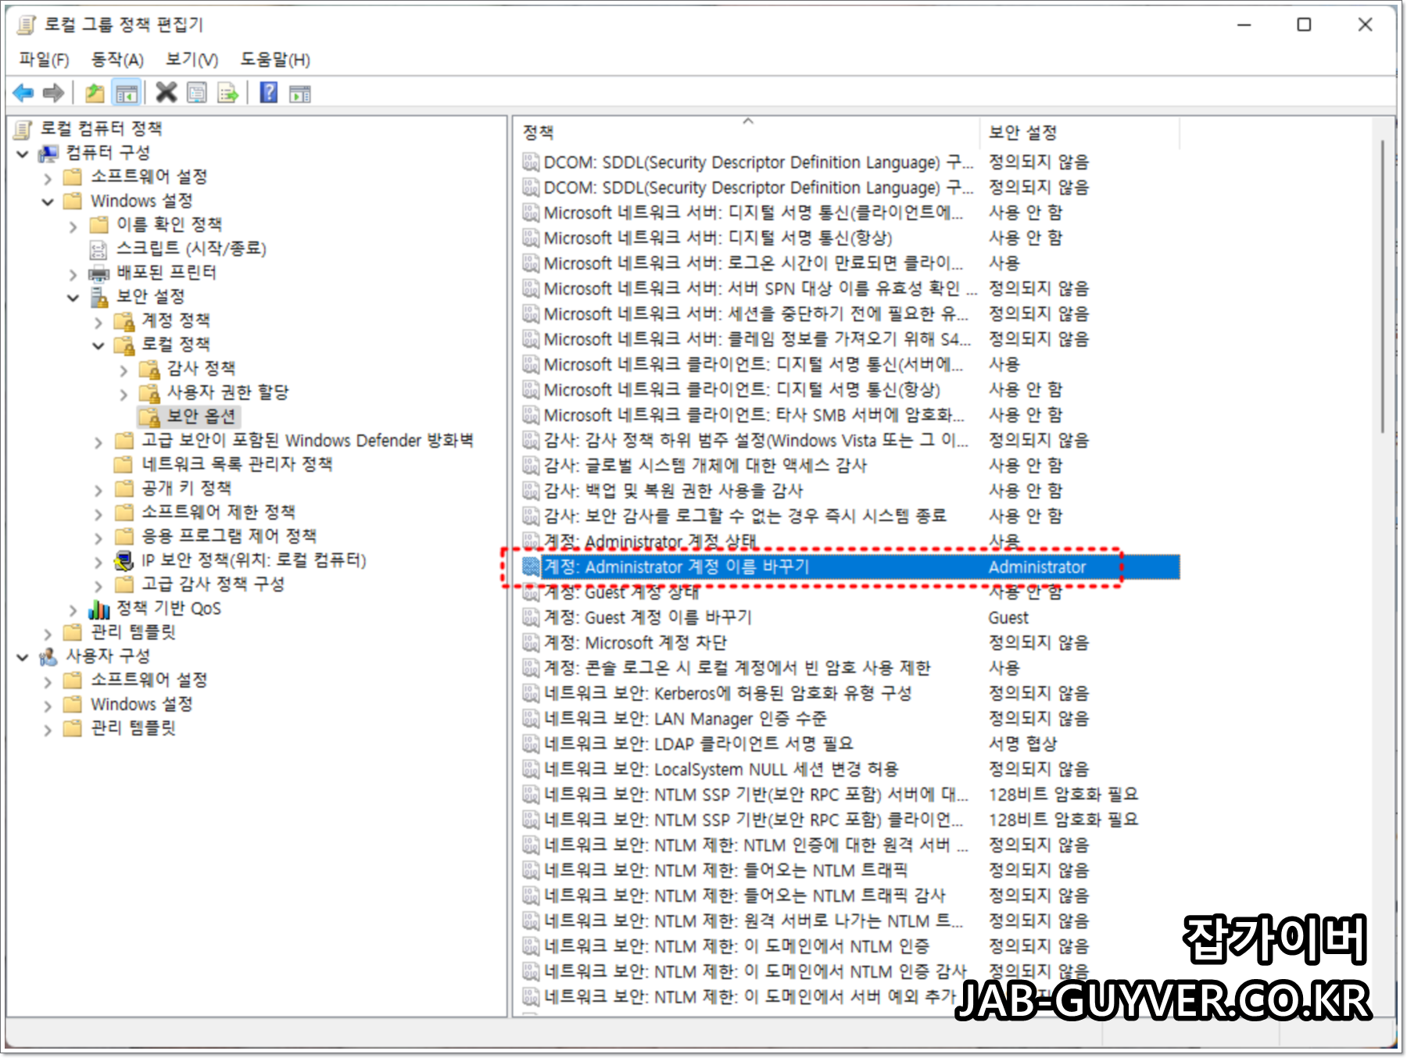Select 보안 옵션 in the tree
This screenshot has height=1058, width=1407.
click(201, 416)
